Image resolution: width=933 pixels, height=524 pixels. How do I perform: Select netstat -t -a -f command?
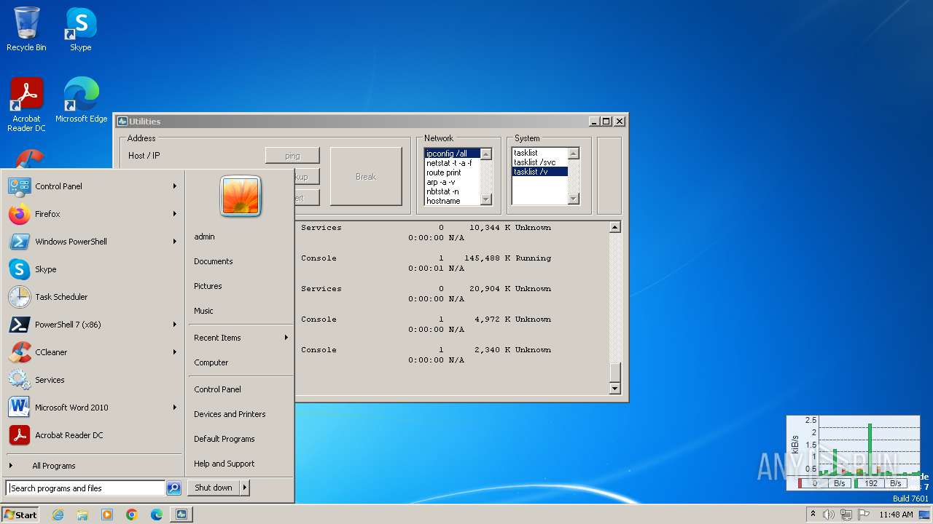point(452,163)
